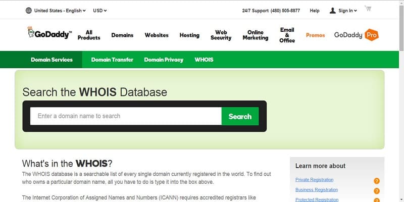The image size is (404, 202).
Task: Click the green Search button
Action: 240,116
